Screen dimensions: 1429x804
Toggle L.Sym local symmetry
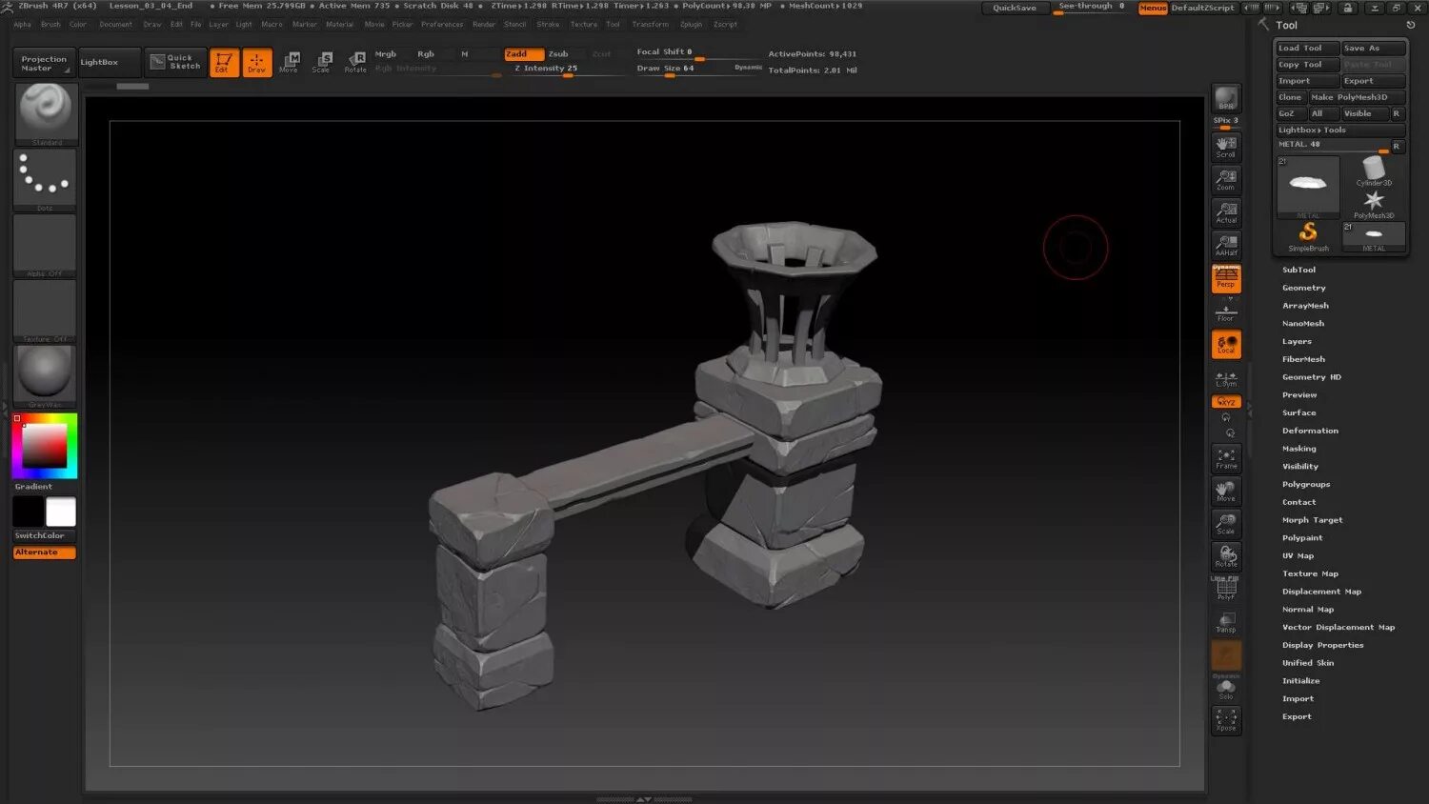[1226, 378]
